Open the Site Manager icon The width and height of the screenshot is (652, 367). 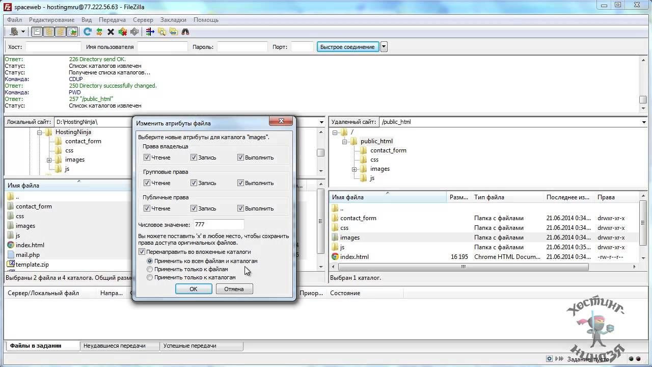click(x=14, y=32)
